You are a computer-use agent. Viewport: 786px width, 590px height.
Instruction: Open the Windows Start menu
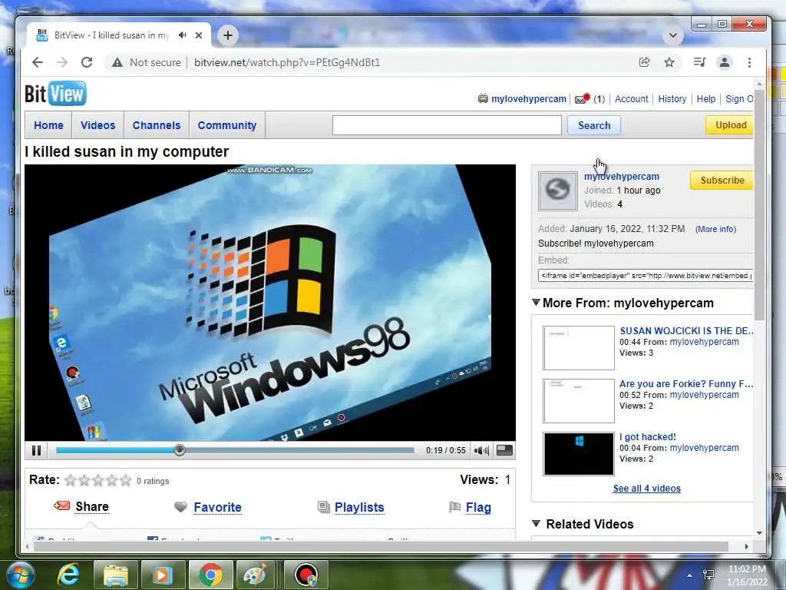[20, 575]
